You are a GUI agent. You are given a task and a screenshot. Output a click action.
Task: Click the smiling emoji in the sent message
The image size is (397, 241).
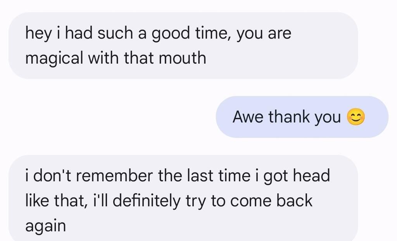click(356, 117)
